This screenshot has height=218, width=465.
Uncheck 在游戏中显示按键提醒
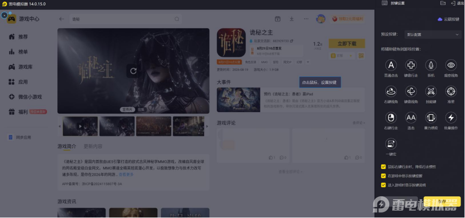[x=383, y=176]
